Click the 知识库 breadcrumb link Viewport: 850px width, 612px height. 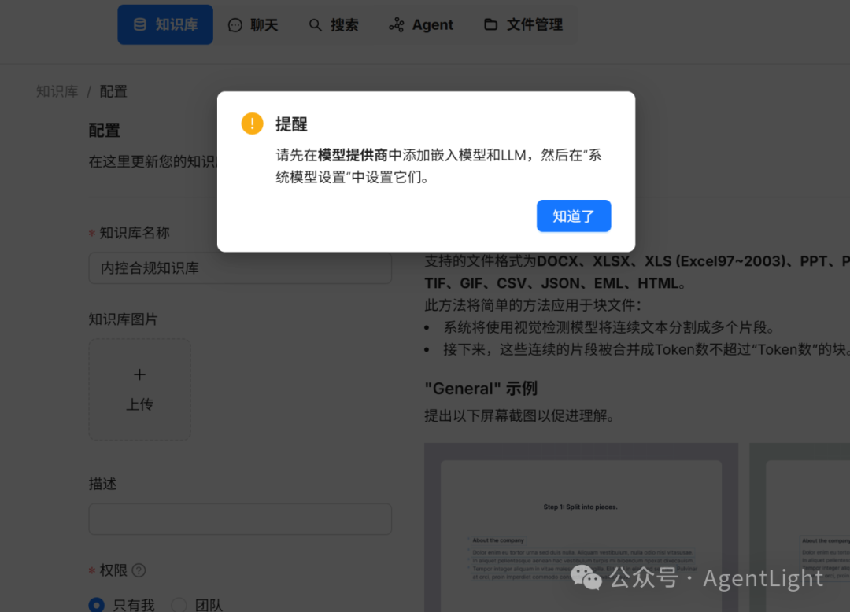[x=57, y=91]
